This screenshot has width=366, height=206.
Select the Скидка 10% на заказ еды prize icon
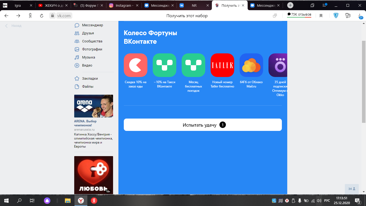tap(136, 65)
